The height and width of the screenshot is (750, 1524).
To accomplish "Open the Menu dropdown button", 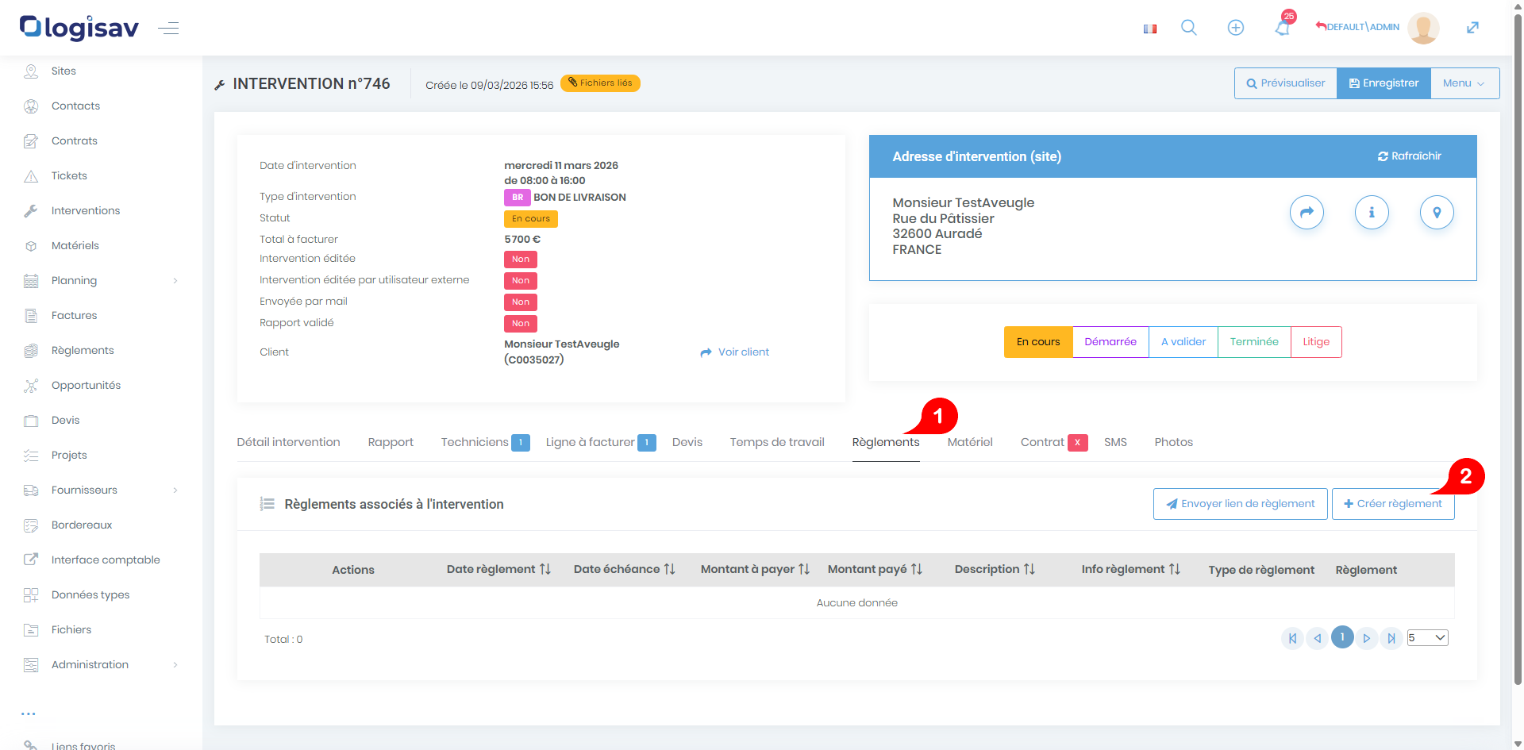I will 1464,83.
